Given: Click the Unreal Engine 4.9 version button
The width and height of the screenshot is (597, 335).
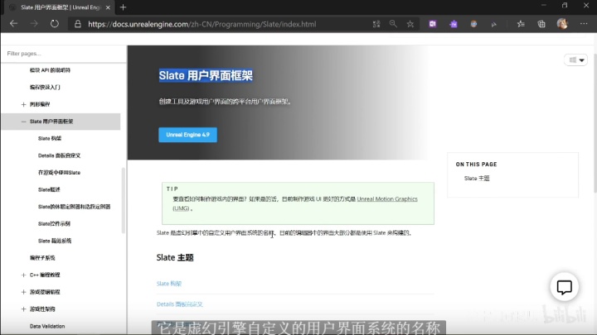Looking at the screenshot, I should [187, 135].
